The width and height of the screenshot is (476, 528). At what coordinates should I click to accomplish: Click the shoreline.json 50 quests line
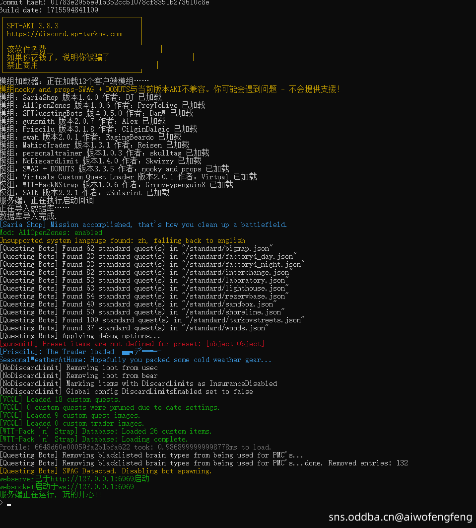click(142, 312)
